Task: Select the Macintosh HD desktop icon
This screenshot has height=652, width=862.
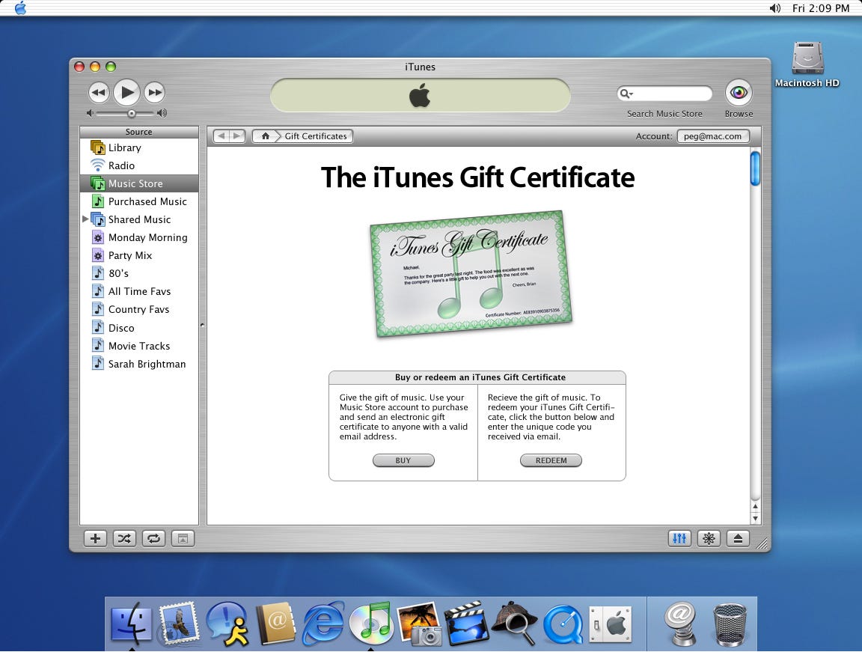Action: click(x=807, y=64)
